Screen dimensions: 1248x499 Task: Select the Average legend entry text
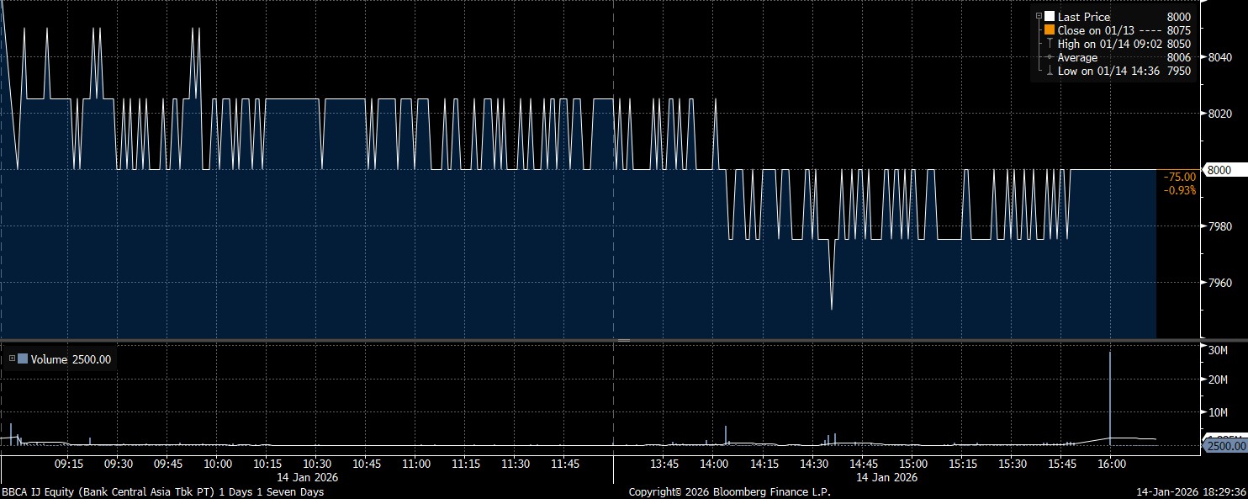pyautogui.click(x=1077, y=57)
